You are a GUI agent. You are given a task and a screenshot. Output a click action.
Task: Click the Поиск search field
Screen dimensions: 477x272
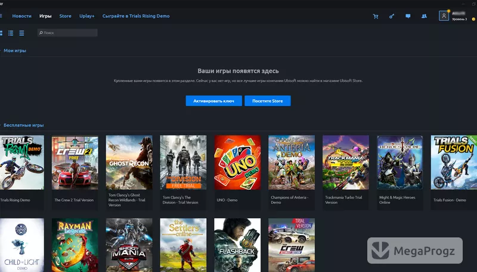pos(67,33)
